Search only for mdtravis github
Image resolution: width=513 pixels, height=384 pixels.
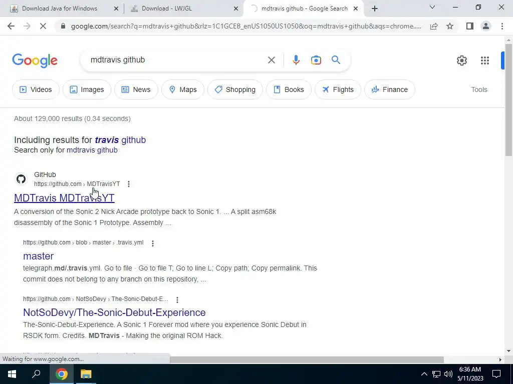92,150
